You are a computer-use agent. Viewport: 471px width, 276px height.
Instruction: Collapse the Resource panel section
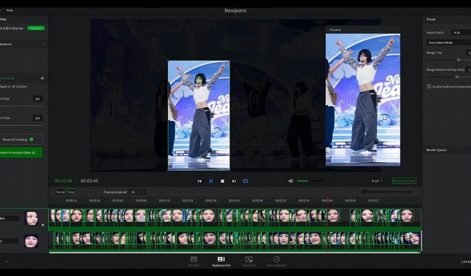44,43
